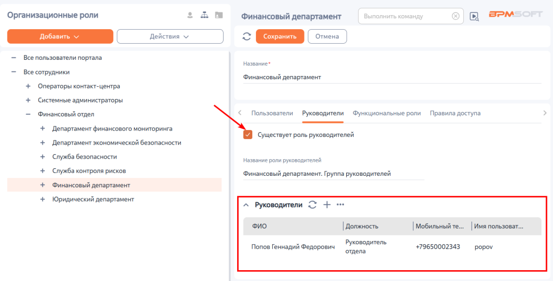Expand Юридический департамент node
Image resolution: width=553 pixels, height=281 pixels.
[x=43, y=199]
